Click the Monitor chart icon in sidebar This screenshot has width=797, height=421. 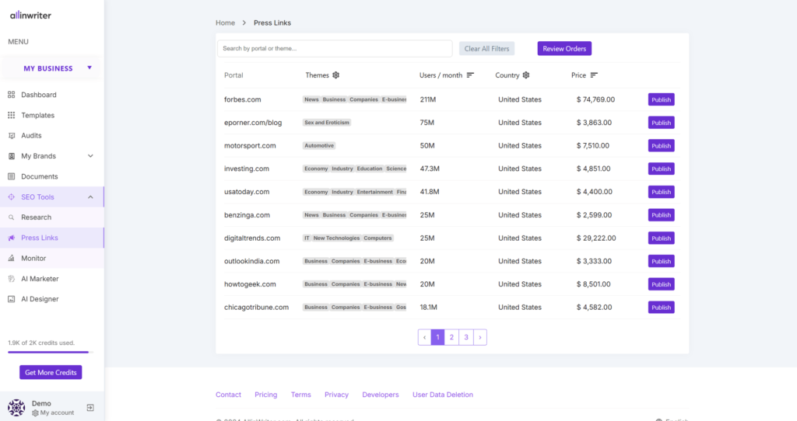[x=12, y=258]
